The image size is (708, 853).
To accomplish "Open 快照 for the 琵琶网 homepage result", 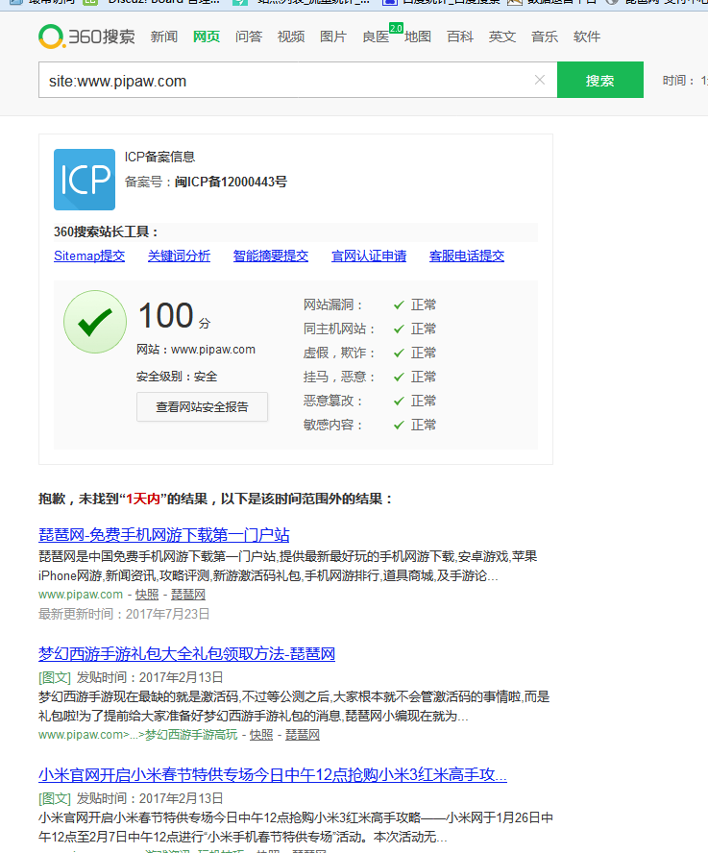I will tap(147, 595).
